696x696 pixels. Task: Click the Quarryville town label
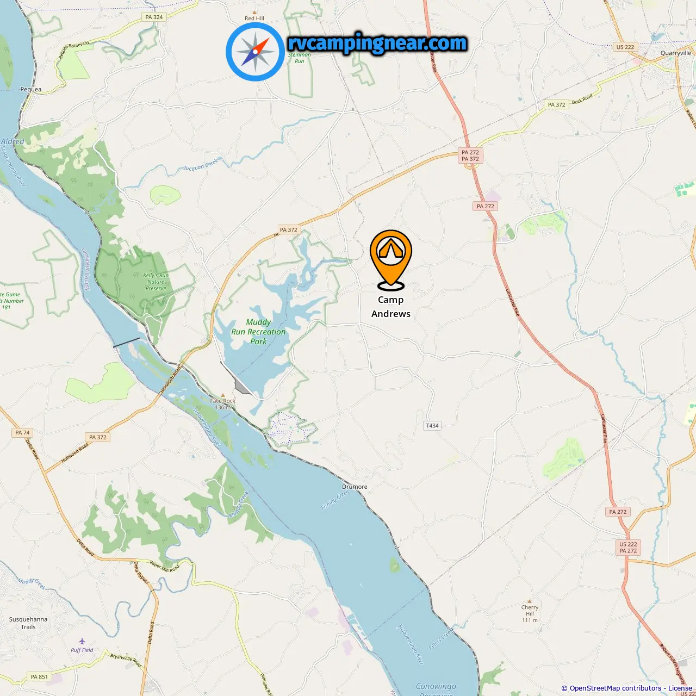[676, 53]
